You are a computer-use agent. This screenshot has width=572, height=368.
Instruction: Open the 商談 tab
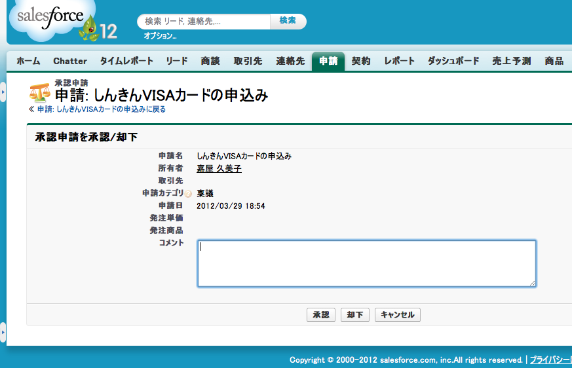[x=210, y=61]
